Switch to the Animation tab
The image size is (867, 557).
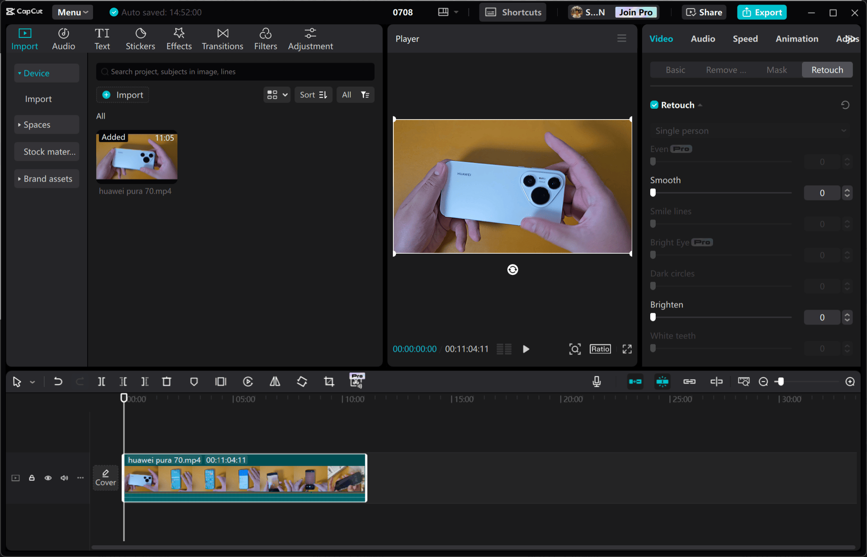(797, 39)
